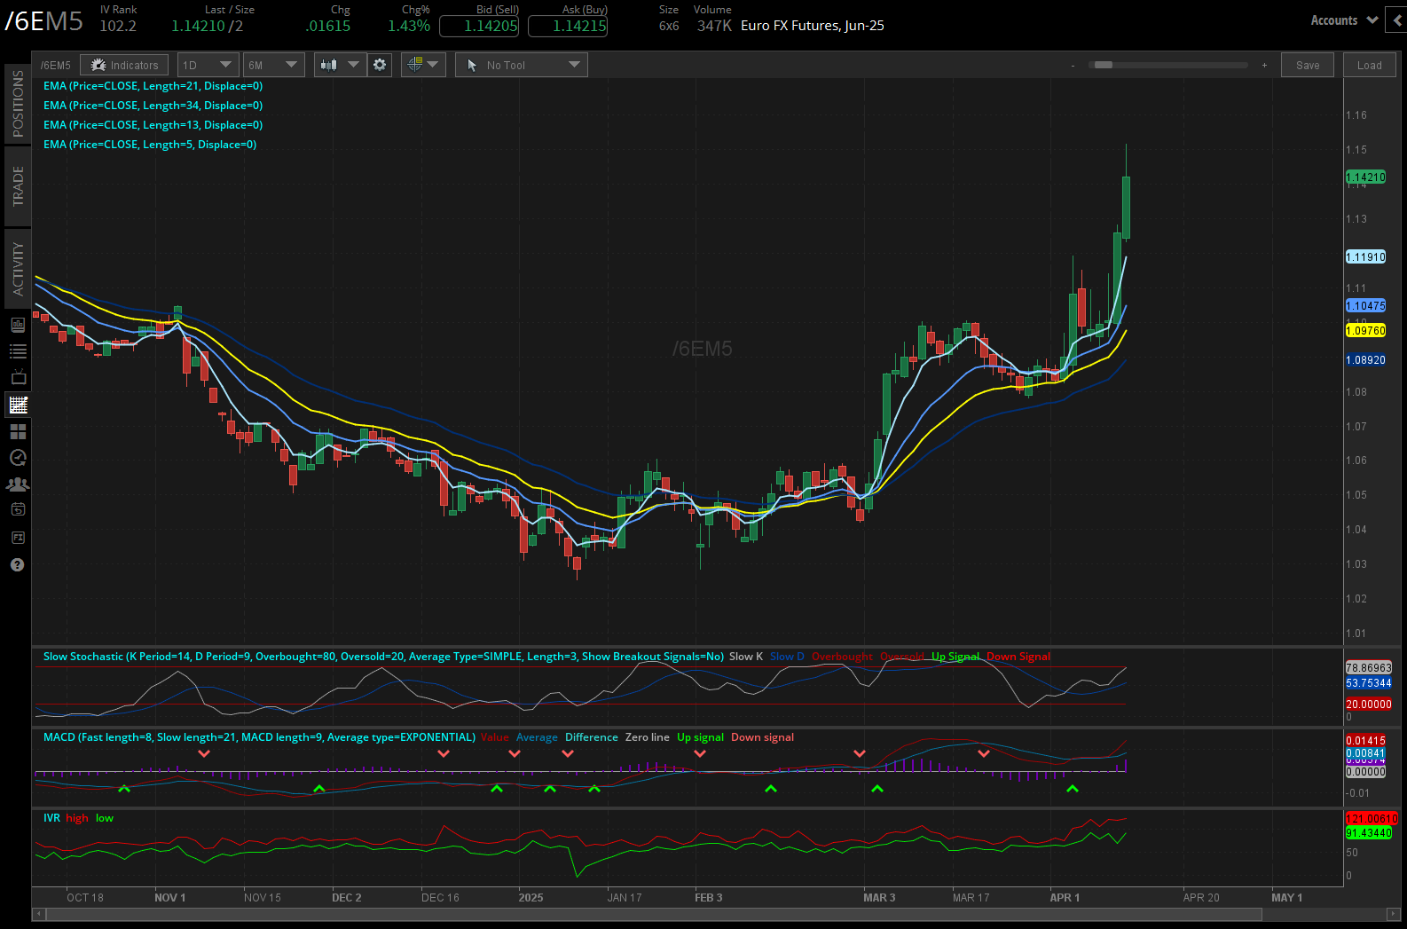This screenshot has height=929, width=1407.
Task: Click the zoom in plus button
Action: coord(1264,65)
